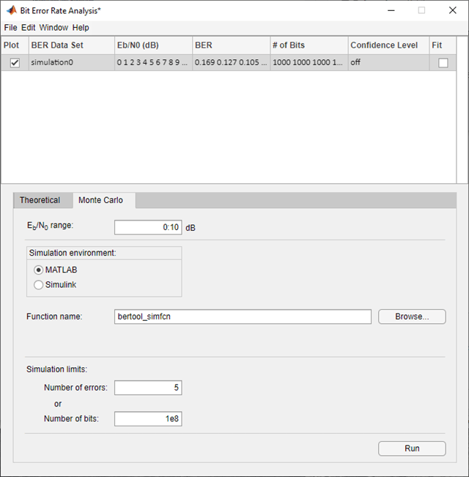The width and height of the screenshot is (469, 477).
Task: Click the # of Bits cell '1000 1000 1000 1...'
Action: 309,63
